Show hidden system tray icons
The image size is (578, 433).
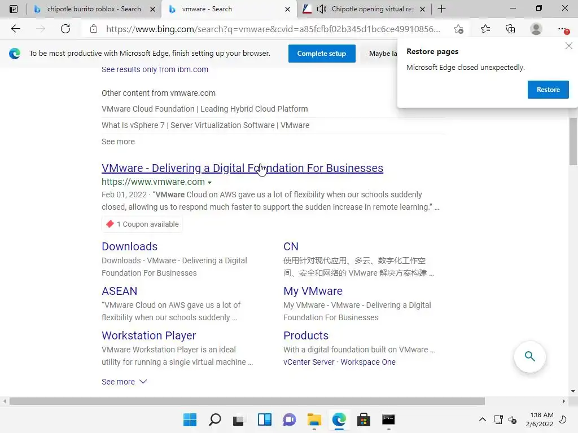pos(482,419)
